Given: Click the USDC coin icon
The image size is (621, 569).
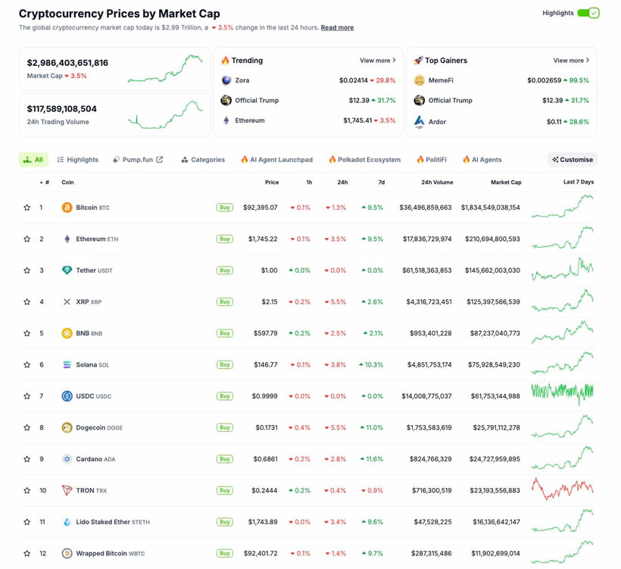Looking at the screenshot, I should point(67,396).
